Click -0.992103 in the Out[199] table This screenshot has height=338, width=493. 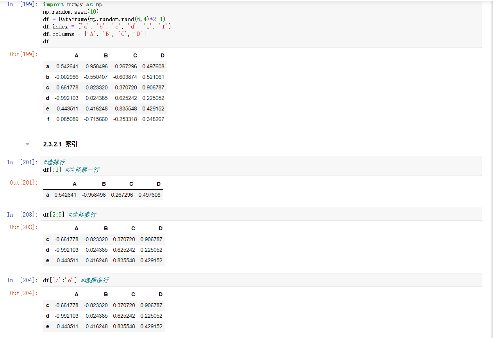(x=66, y=98)
